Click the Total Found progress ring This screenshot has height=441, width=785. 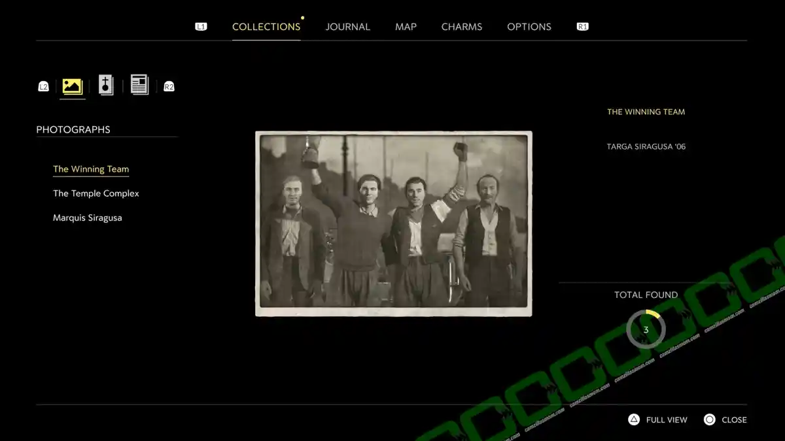coord(646,329)
